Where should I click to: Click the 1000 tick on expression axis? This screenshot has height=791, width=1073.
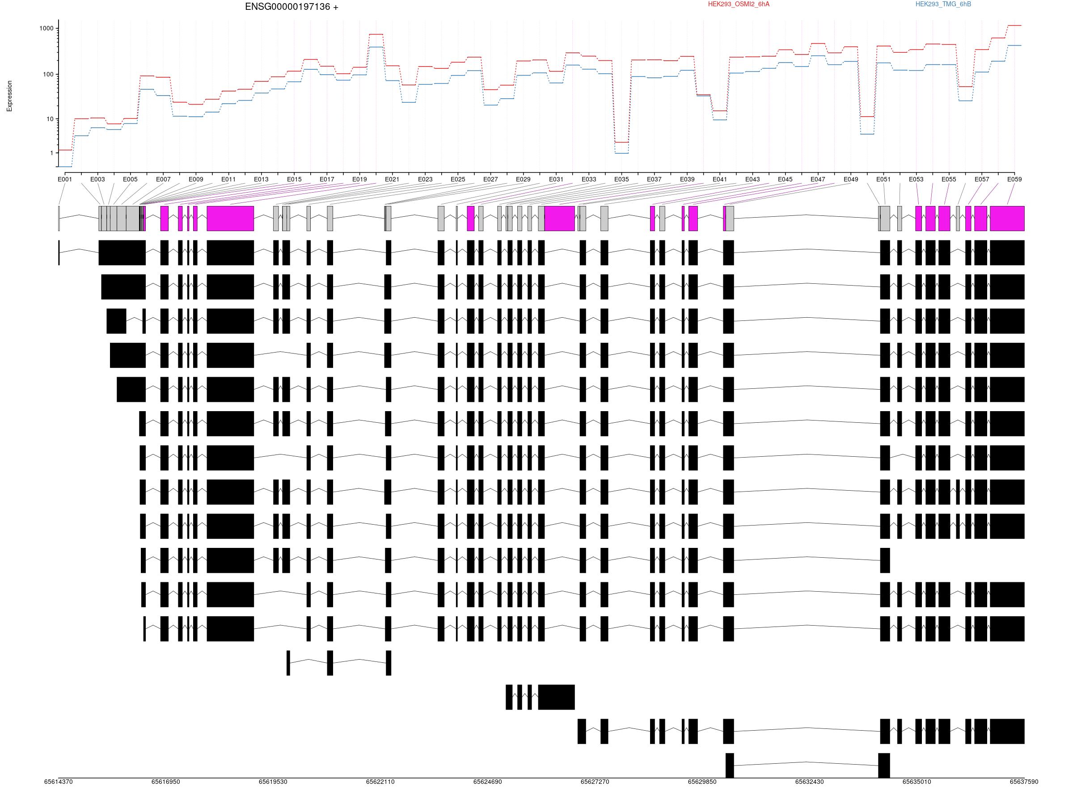point(46,28)
